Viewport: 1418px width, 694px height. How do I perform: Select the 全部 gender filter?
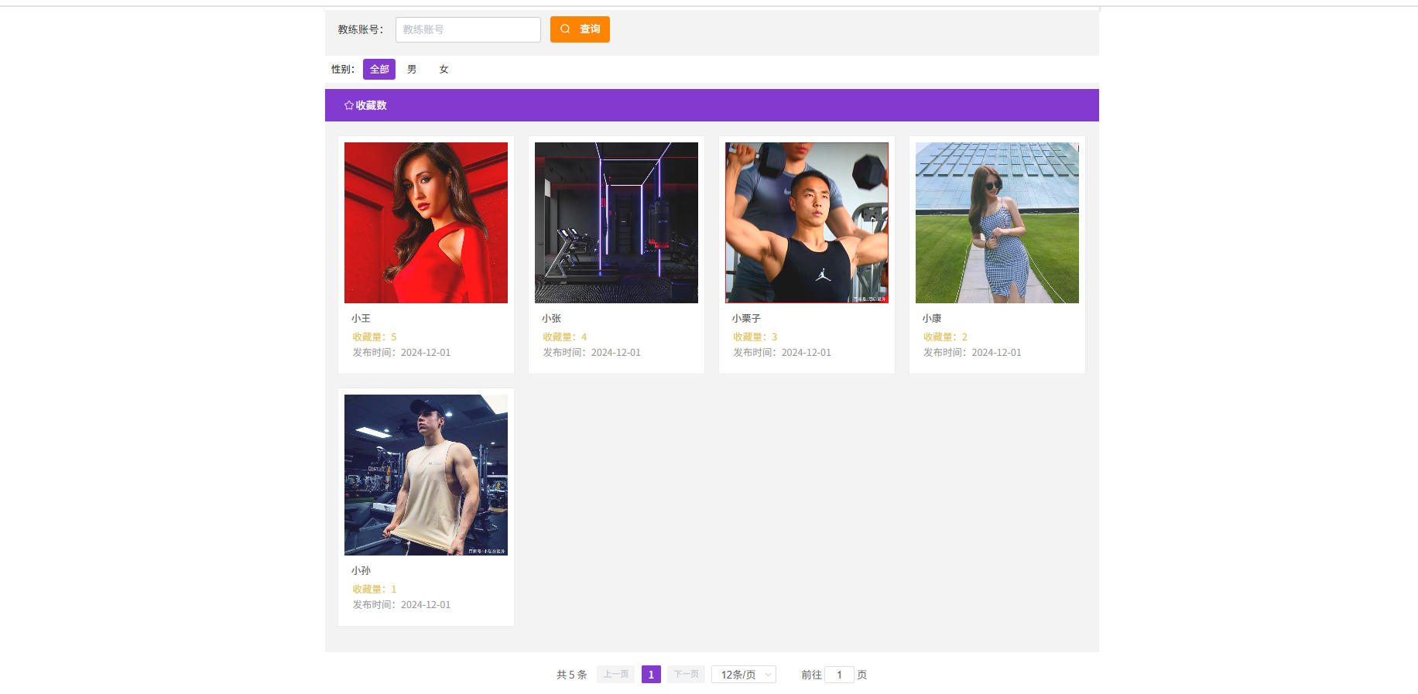tap(379, 70)
